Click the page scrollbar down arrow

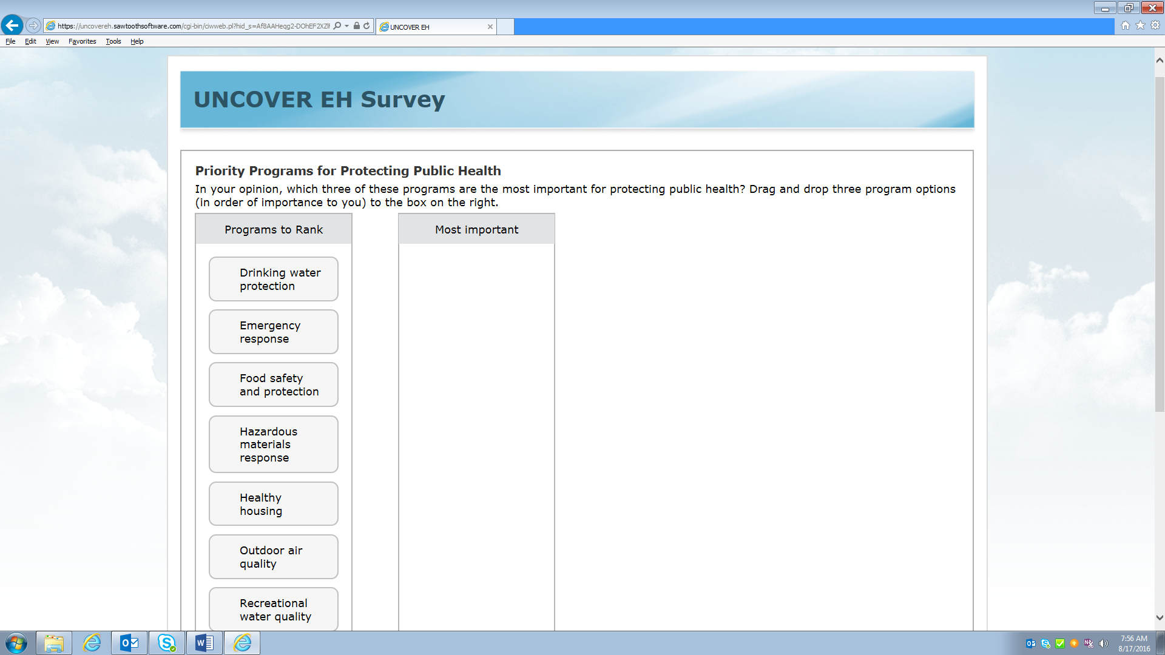tap(1160, 617)
